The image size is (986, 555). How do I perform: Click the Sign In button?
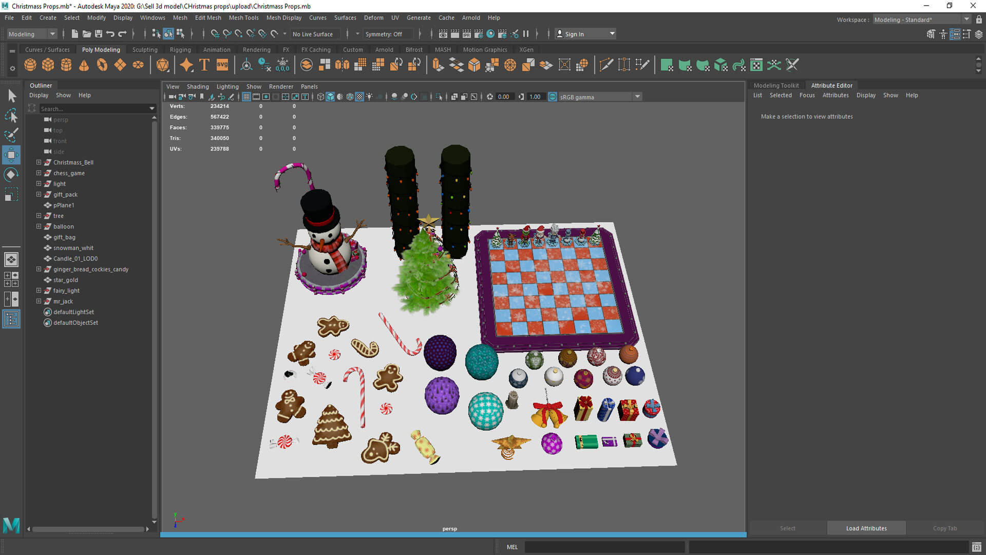[585, 34]
